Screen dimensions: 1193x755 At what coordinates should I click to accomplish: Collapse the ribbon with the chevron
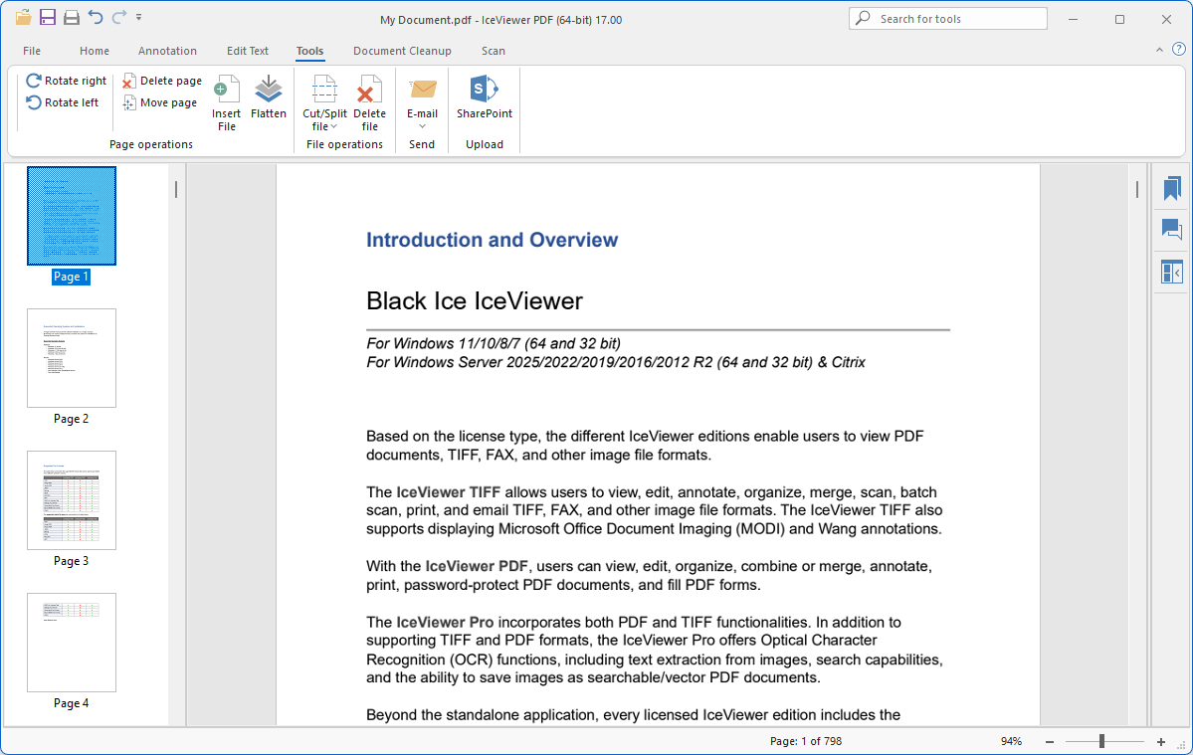pos(1159,50)
